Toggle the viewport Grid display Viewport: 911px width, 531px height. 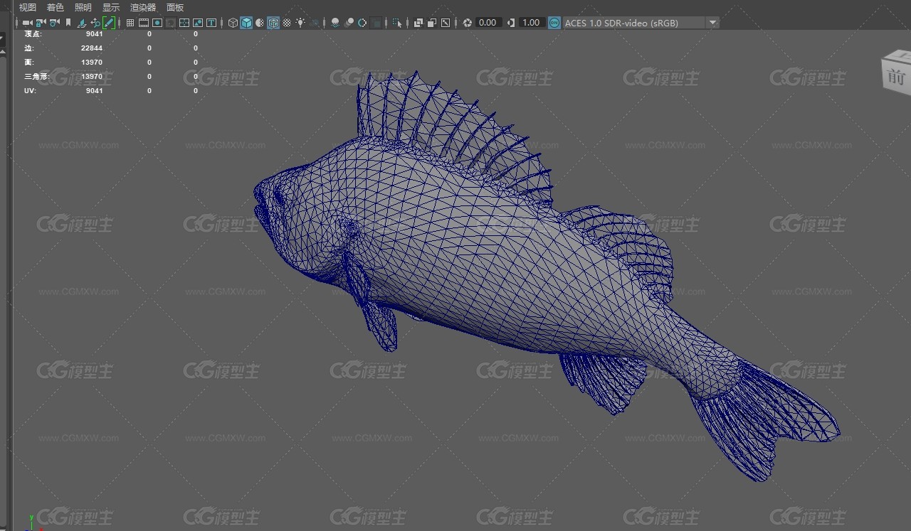130,23
